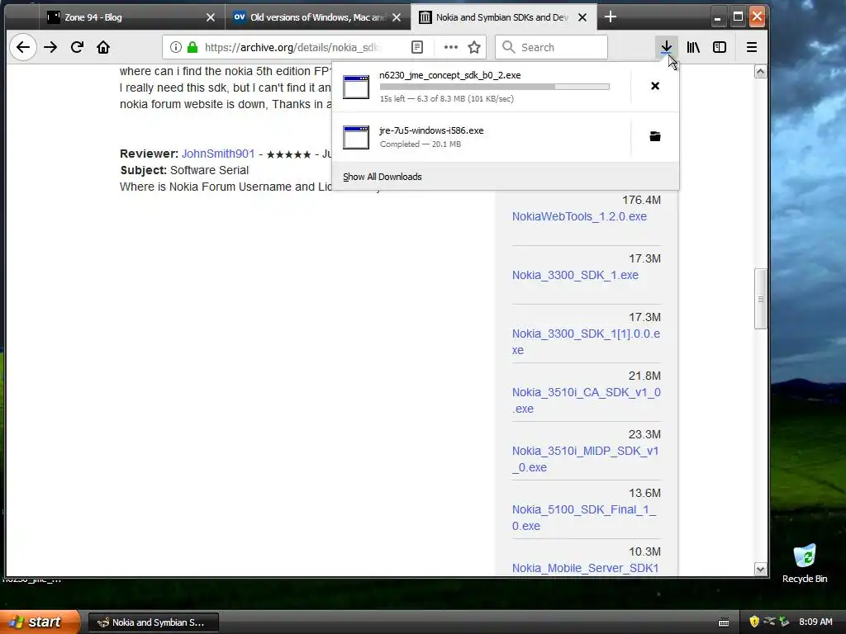Click the green padlock security icon
The width and height of the screenshot is (846, 634).
[x=192, y=47]
